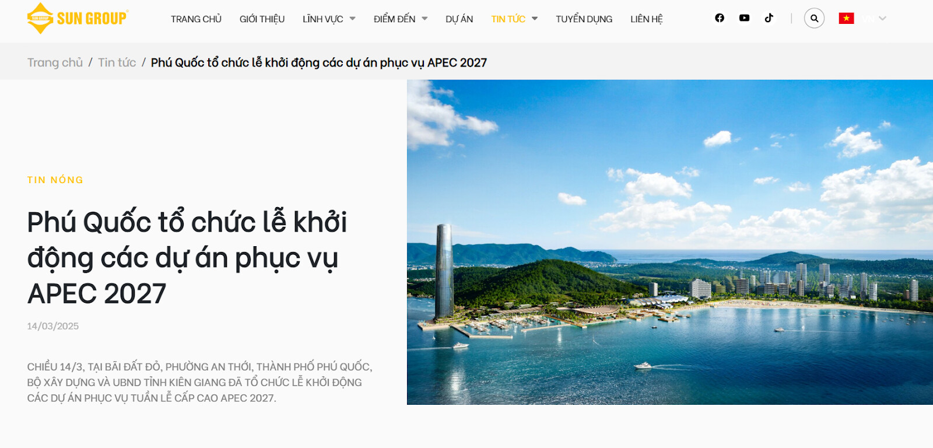
Task: Click the search magnifier icon
Action: click(x=814, y=18)
